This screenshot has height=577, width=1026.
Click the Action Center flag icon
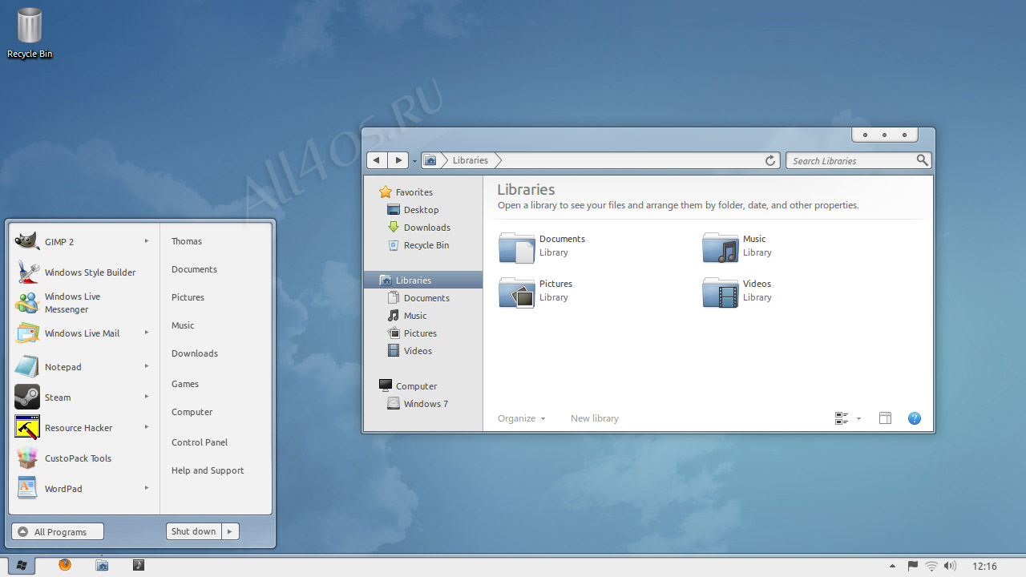pos(913,567)
